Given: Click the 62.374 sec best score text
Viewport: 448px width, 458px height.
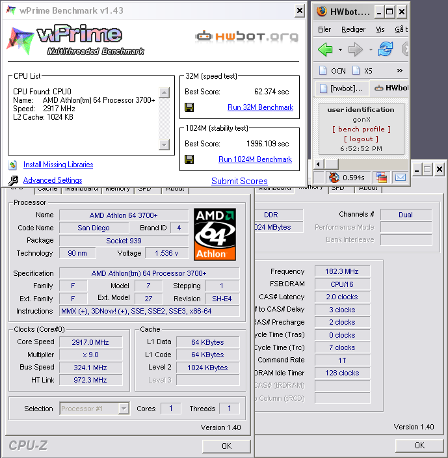Looking at the screenshot, I should tap(271, 92).
